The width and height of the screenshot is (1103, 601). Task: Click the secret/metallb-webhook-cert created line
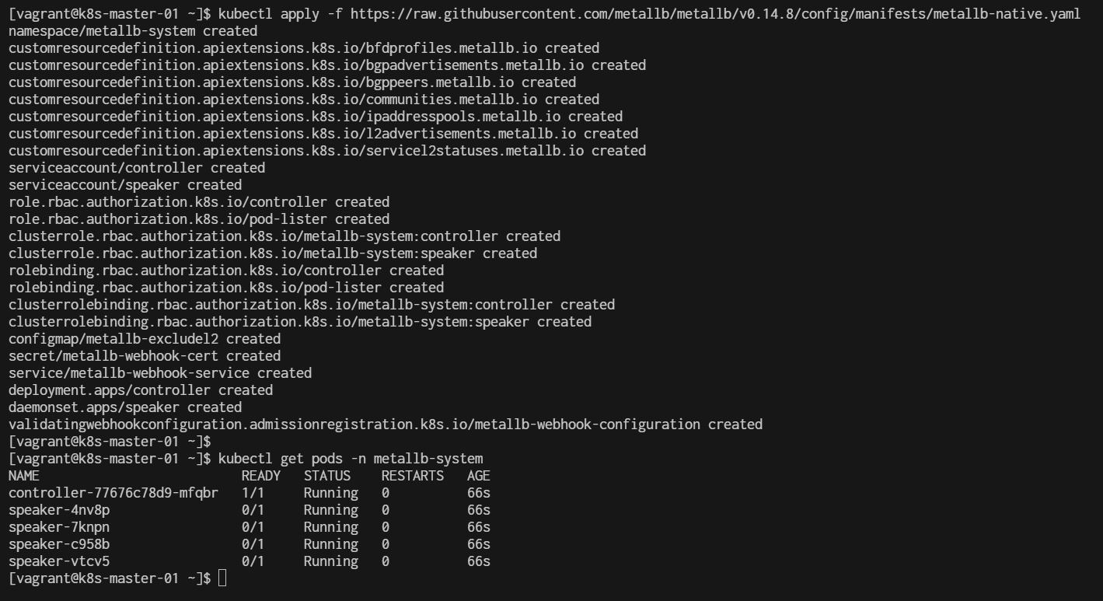point(145,356)
